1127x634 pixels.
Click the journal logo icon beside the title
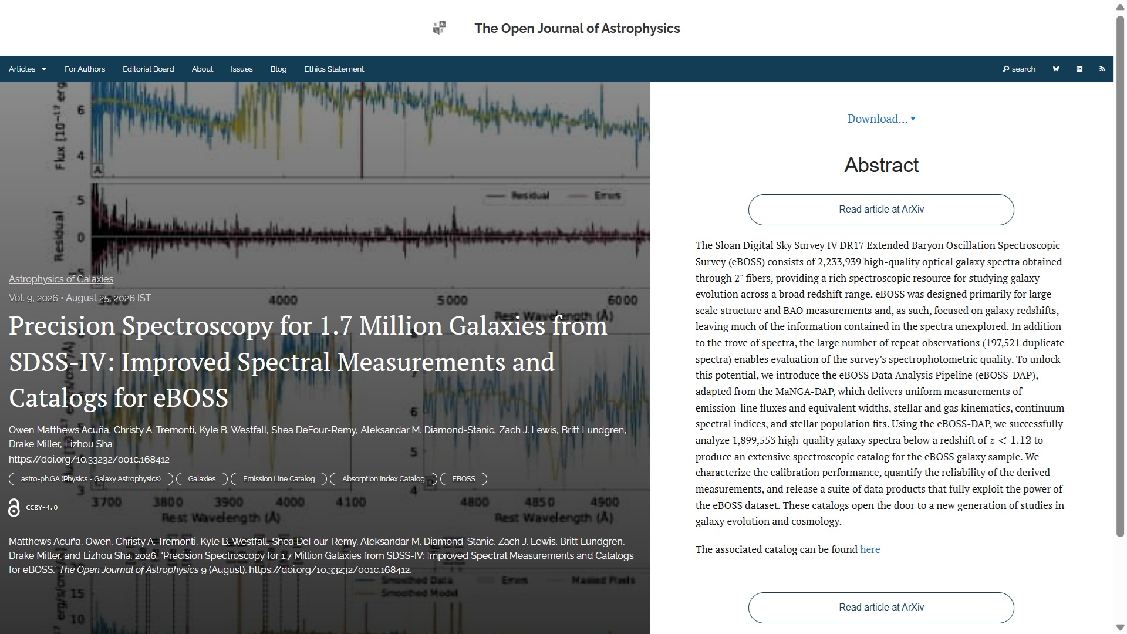439,28
